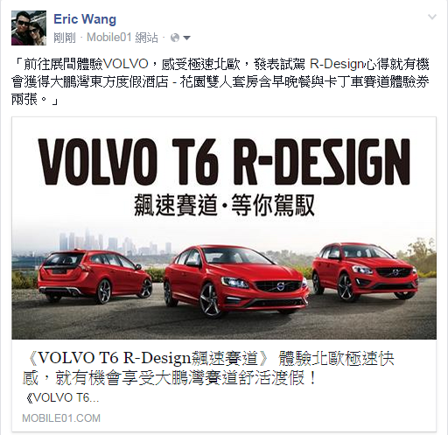Select the center red Volvo sedan
Viewport: 448px width, 435px height.
(x=236, y=282)
